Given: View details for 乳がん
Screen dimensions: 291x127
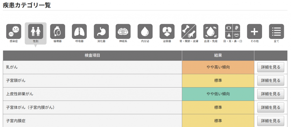Looking at the screenshot, I should click(271, 67).
